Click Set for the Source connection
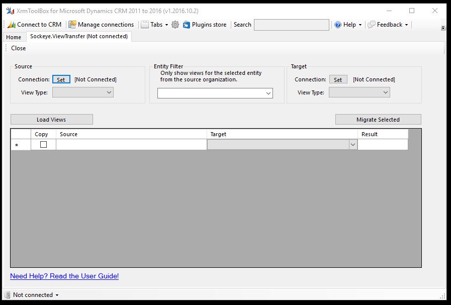Image resolution: width=451 pixels, height=305 pixels. point(61,79)
